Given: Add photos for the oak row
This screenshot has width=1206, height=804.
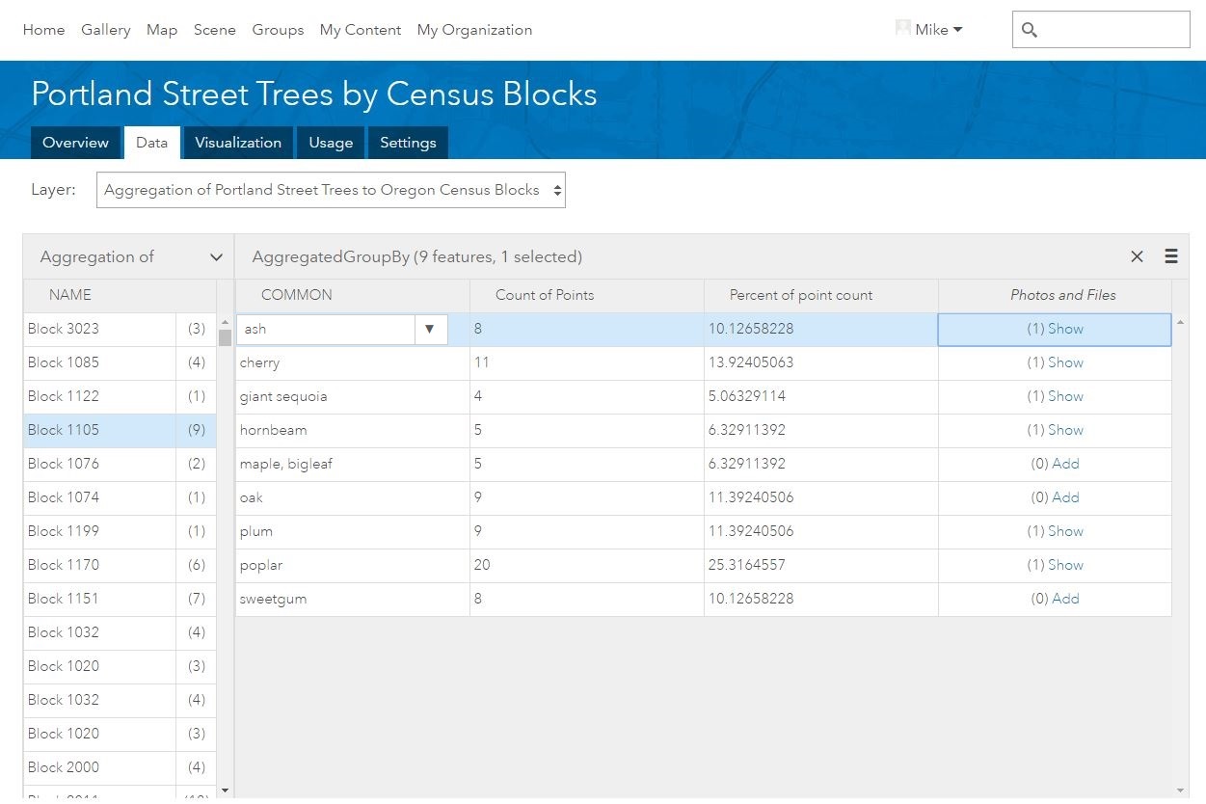Looking at the screenshot, I should (1065, 497).
